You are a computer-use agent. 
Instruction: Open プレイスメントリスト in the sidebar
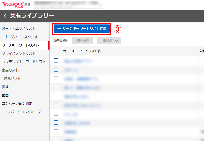[x=19, y=53]
